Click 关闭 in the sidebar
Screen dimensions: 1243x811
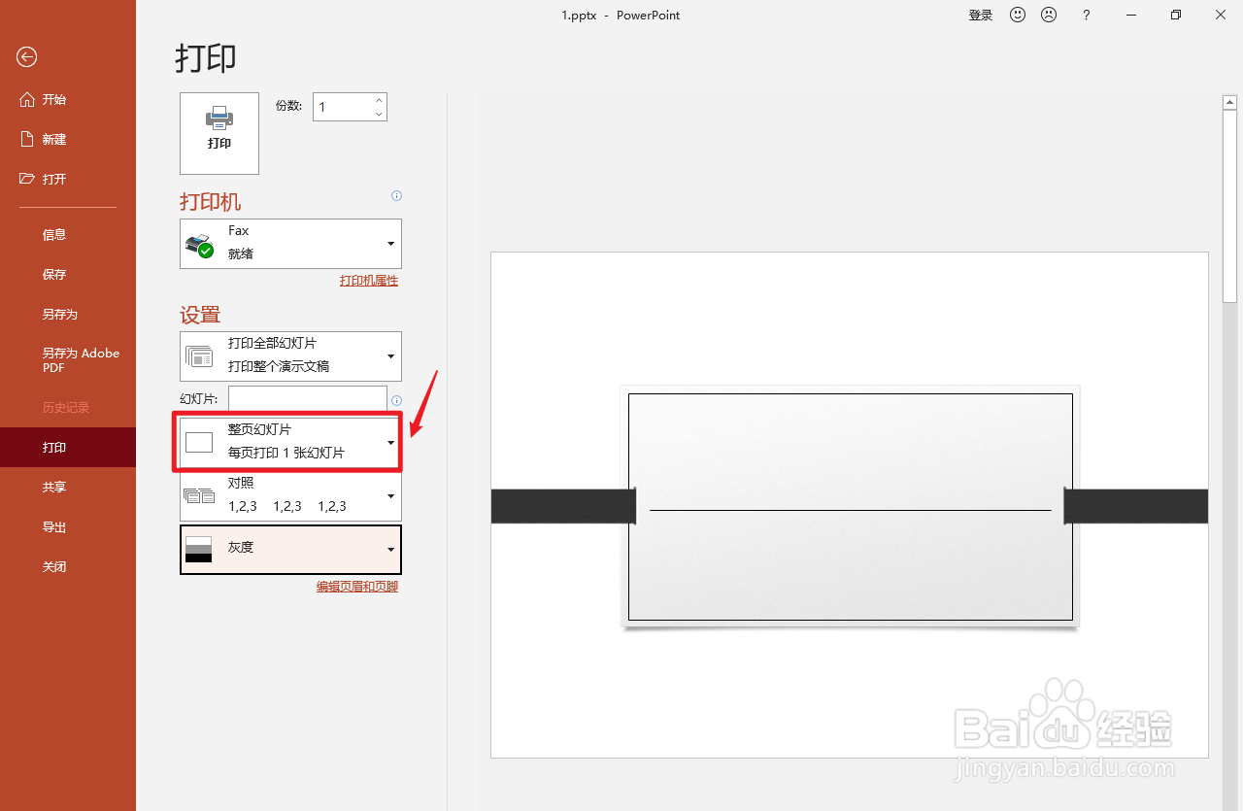click(x=68, y=567)
